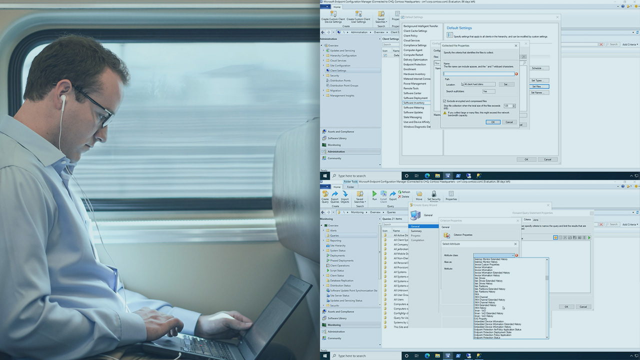
Task: Uncheck Exclude encrypted and compressed files
Action: point(444,101)
